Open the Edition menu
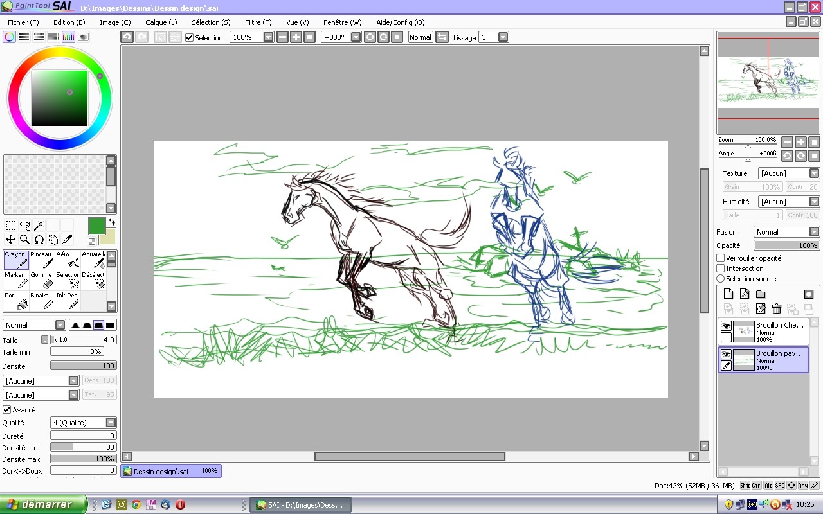This screenshot has height=514, width=823. click(69, 22)
